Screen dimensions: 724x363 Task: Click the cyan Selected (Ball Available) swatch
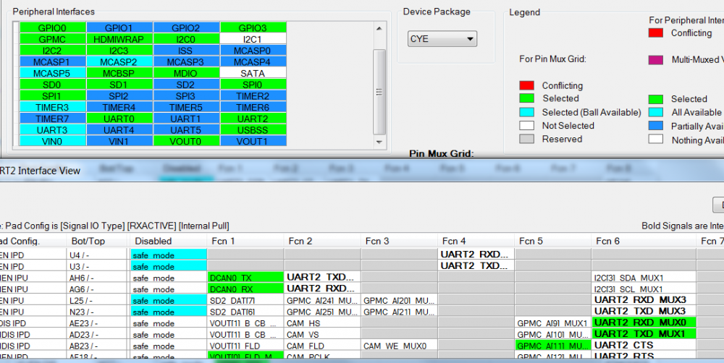tap(526, 112)
